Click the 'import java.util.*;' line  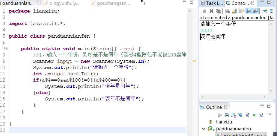[x=37, y=24]
